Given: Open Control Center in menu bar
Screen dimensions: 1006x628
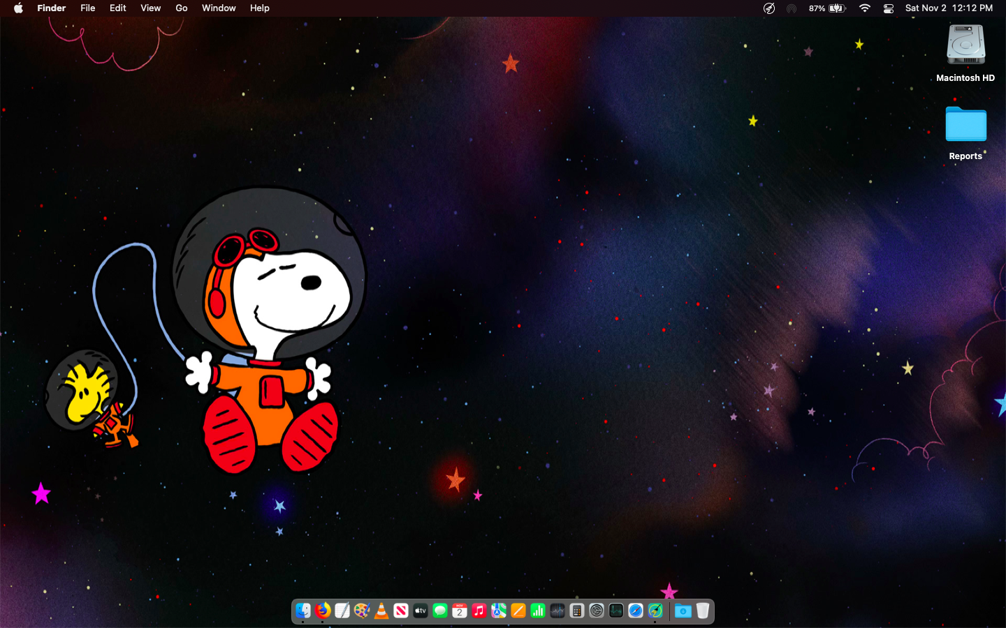Looking at the screenshot, I should tap(889, 8).
